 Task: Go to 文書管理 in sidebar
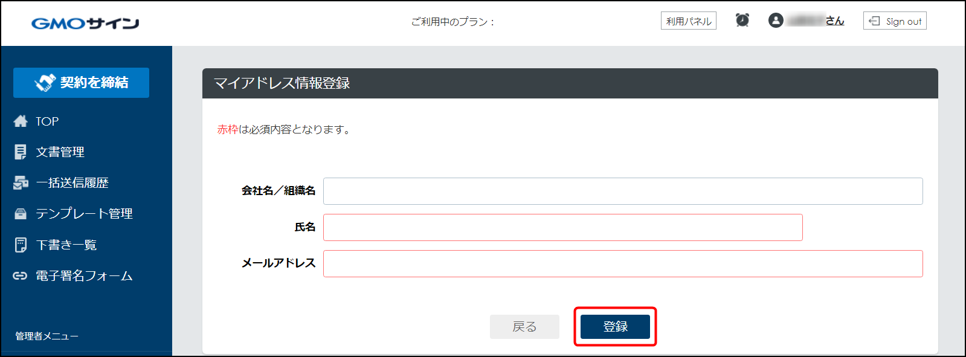(x=60, y=152)
